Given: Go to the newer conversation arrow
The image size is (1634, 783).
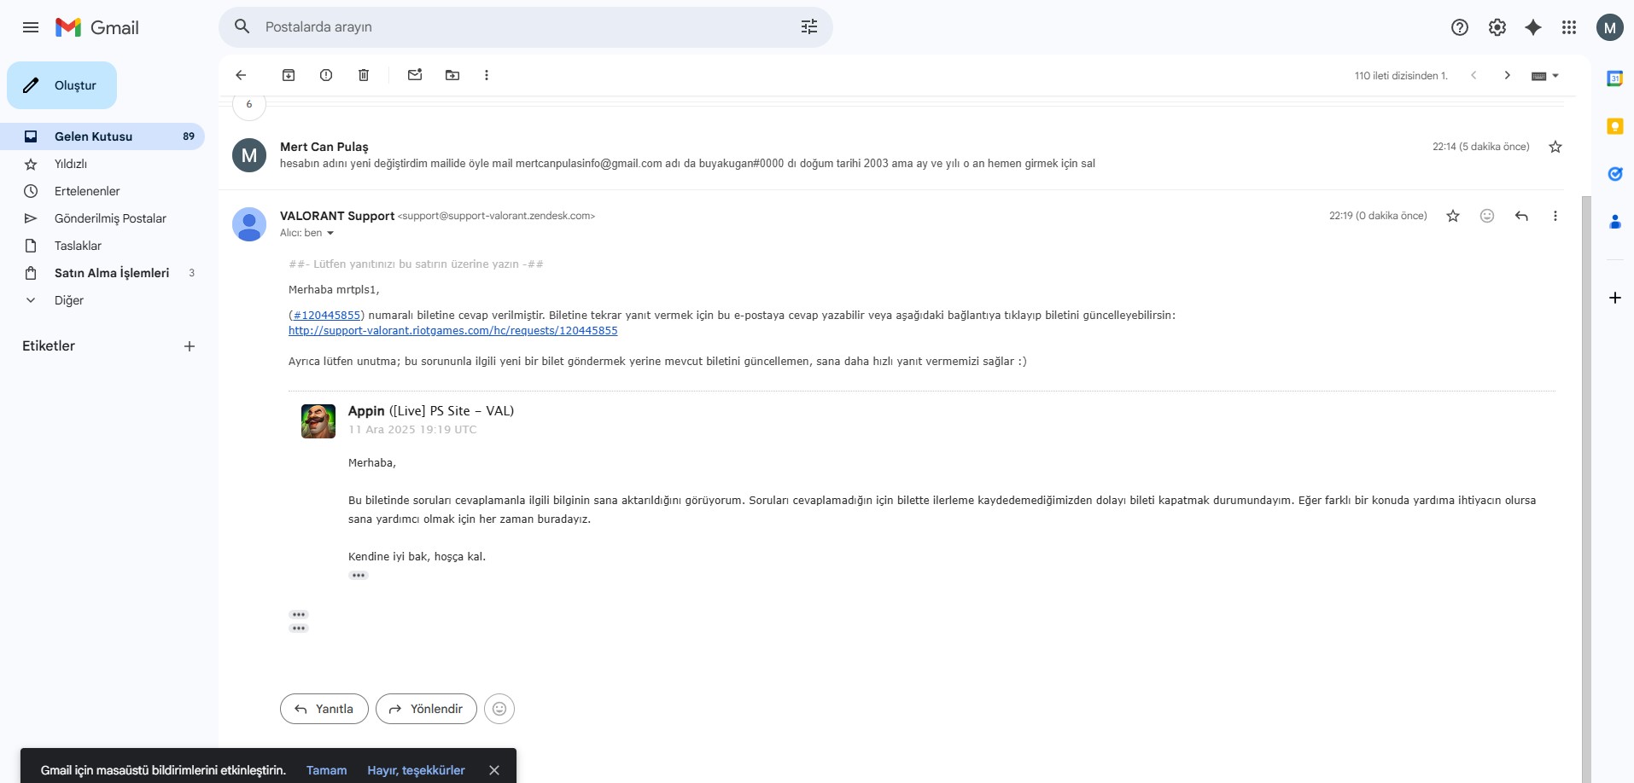Looking at the screenshot, I should 1474,75.
